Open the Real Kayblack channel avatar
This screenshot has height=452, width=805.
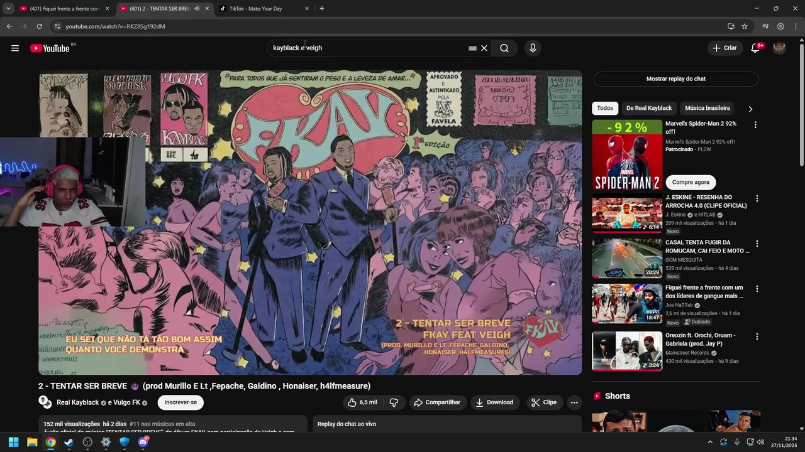click(x=45, y=402)
